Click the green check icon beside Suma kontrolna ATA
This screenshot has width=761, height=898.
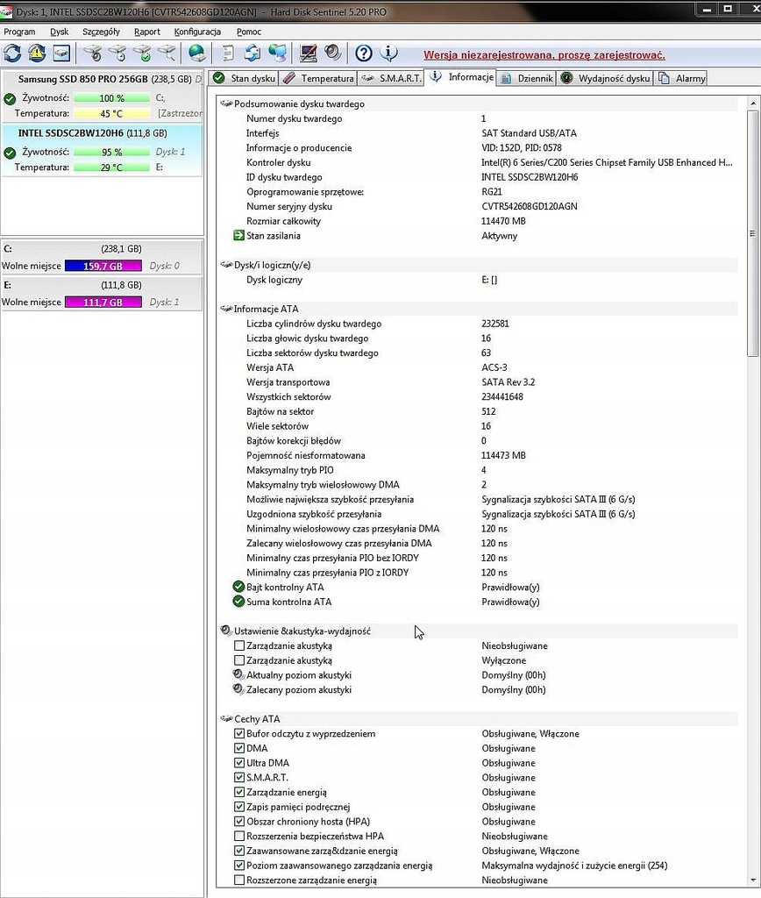tap(238, 602)
